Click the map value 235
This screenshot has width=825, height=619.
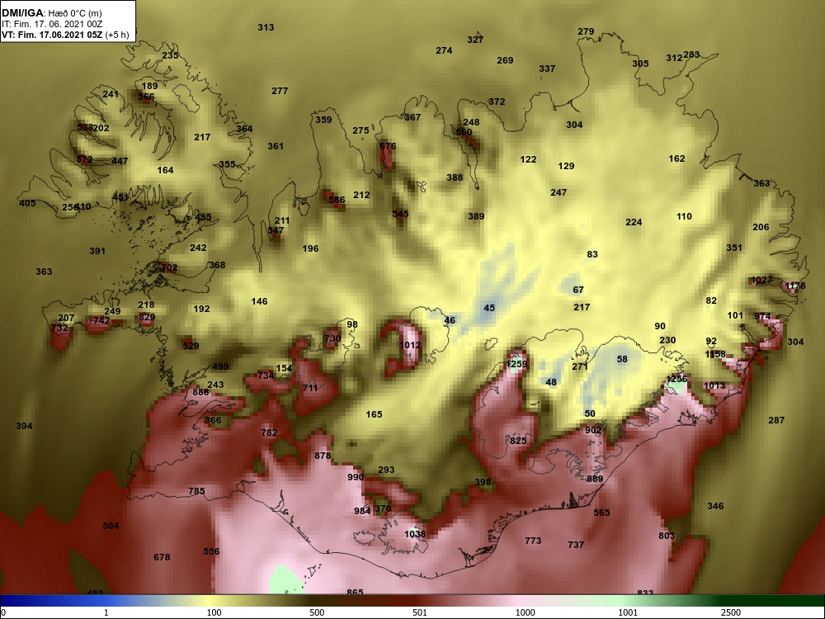pos(170,55)
